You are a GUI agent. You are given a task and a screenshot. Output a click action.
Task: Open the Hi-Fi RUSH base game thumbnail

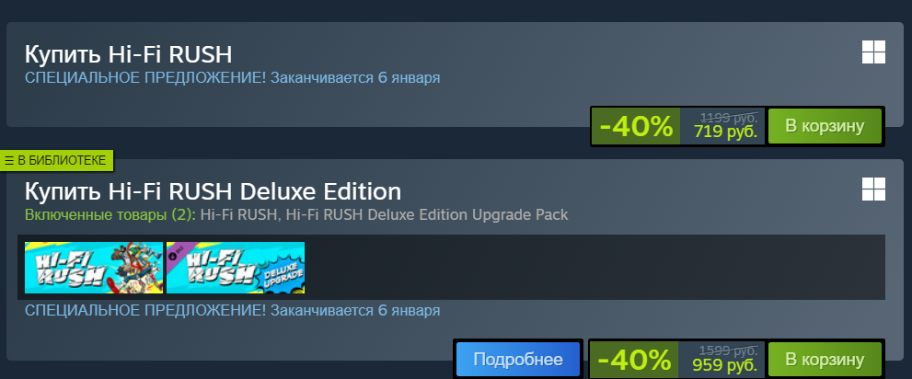(x=94, y=268)
